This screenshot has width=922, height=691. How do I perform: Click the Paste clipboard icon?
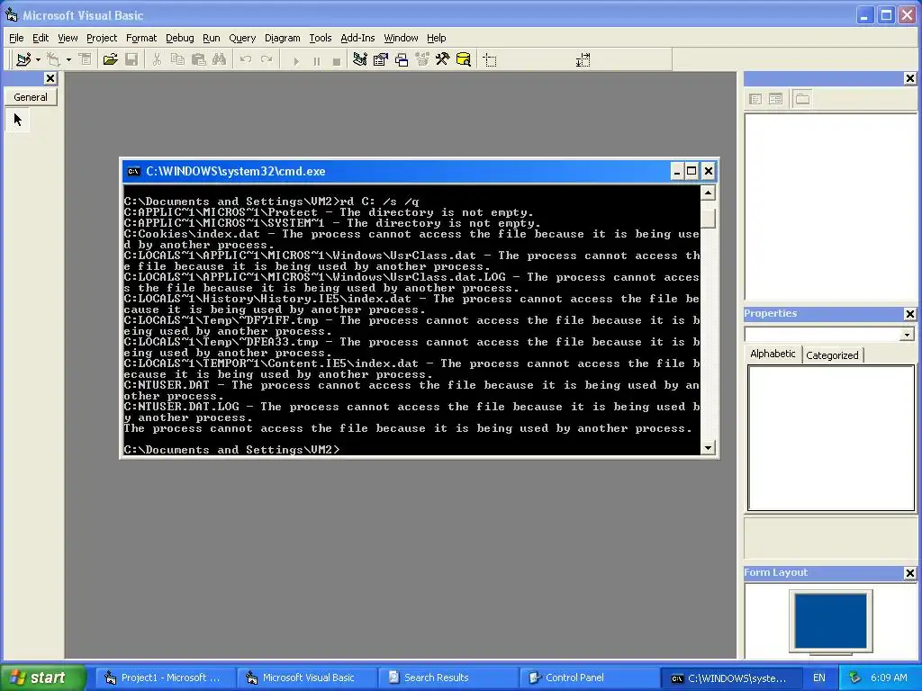(198, 59)
